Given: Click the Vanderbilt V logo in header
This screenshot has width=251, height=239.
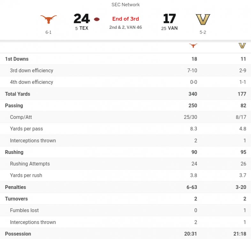Looking at the screenshot, I should (x=203, y=19).
